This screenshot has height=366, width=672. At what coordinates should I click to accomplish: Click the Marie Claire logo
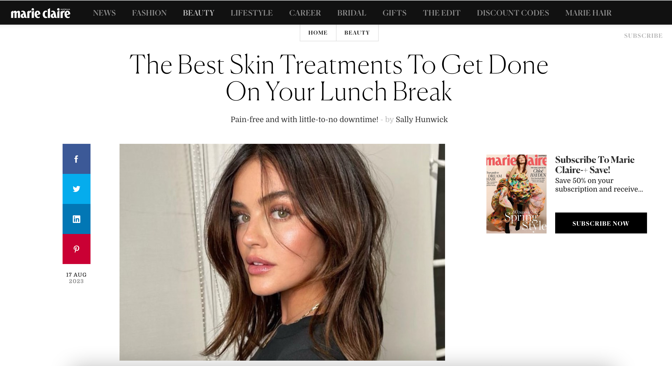(41, 13)
